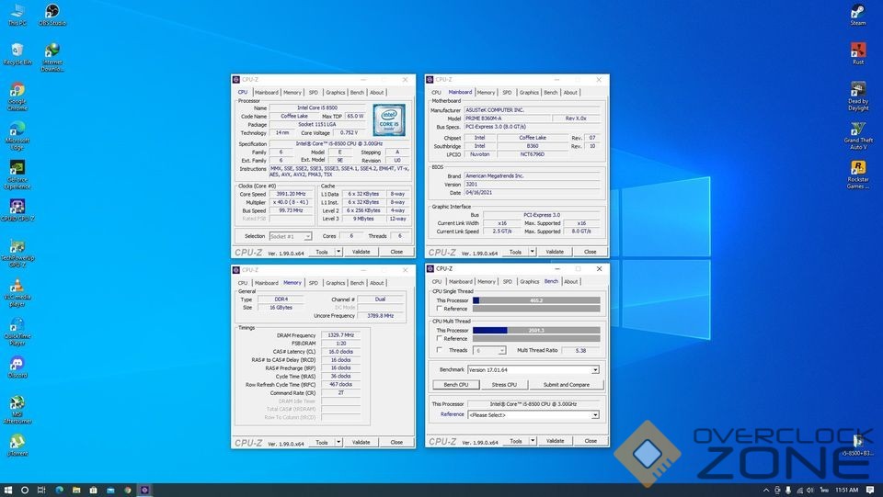Open CPUID CPU-Z desktop shortcut
This screenshot has width=883, height=497.
coord(17,210)
